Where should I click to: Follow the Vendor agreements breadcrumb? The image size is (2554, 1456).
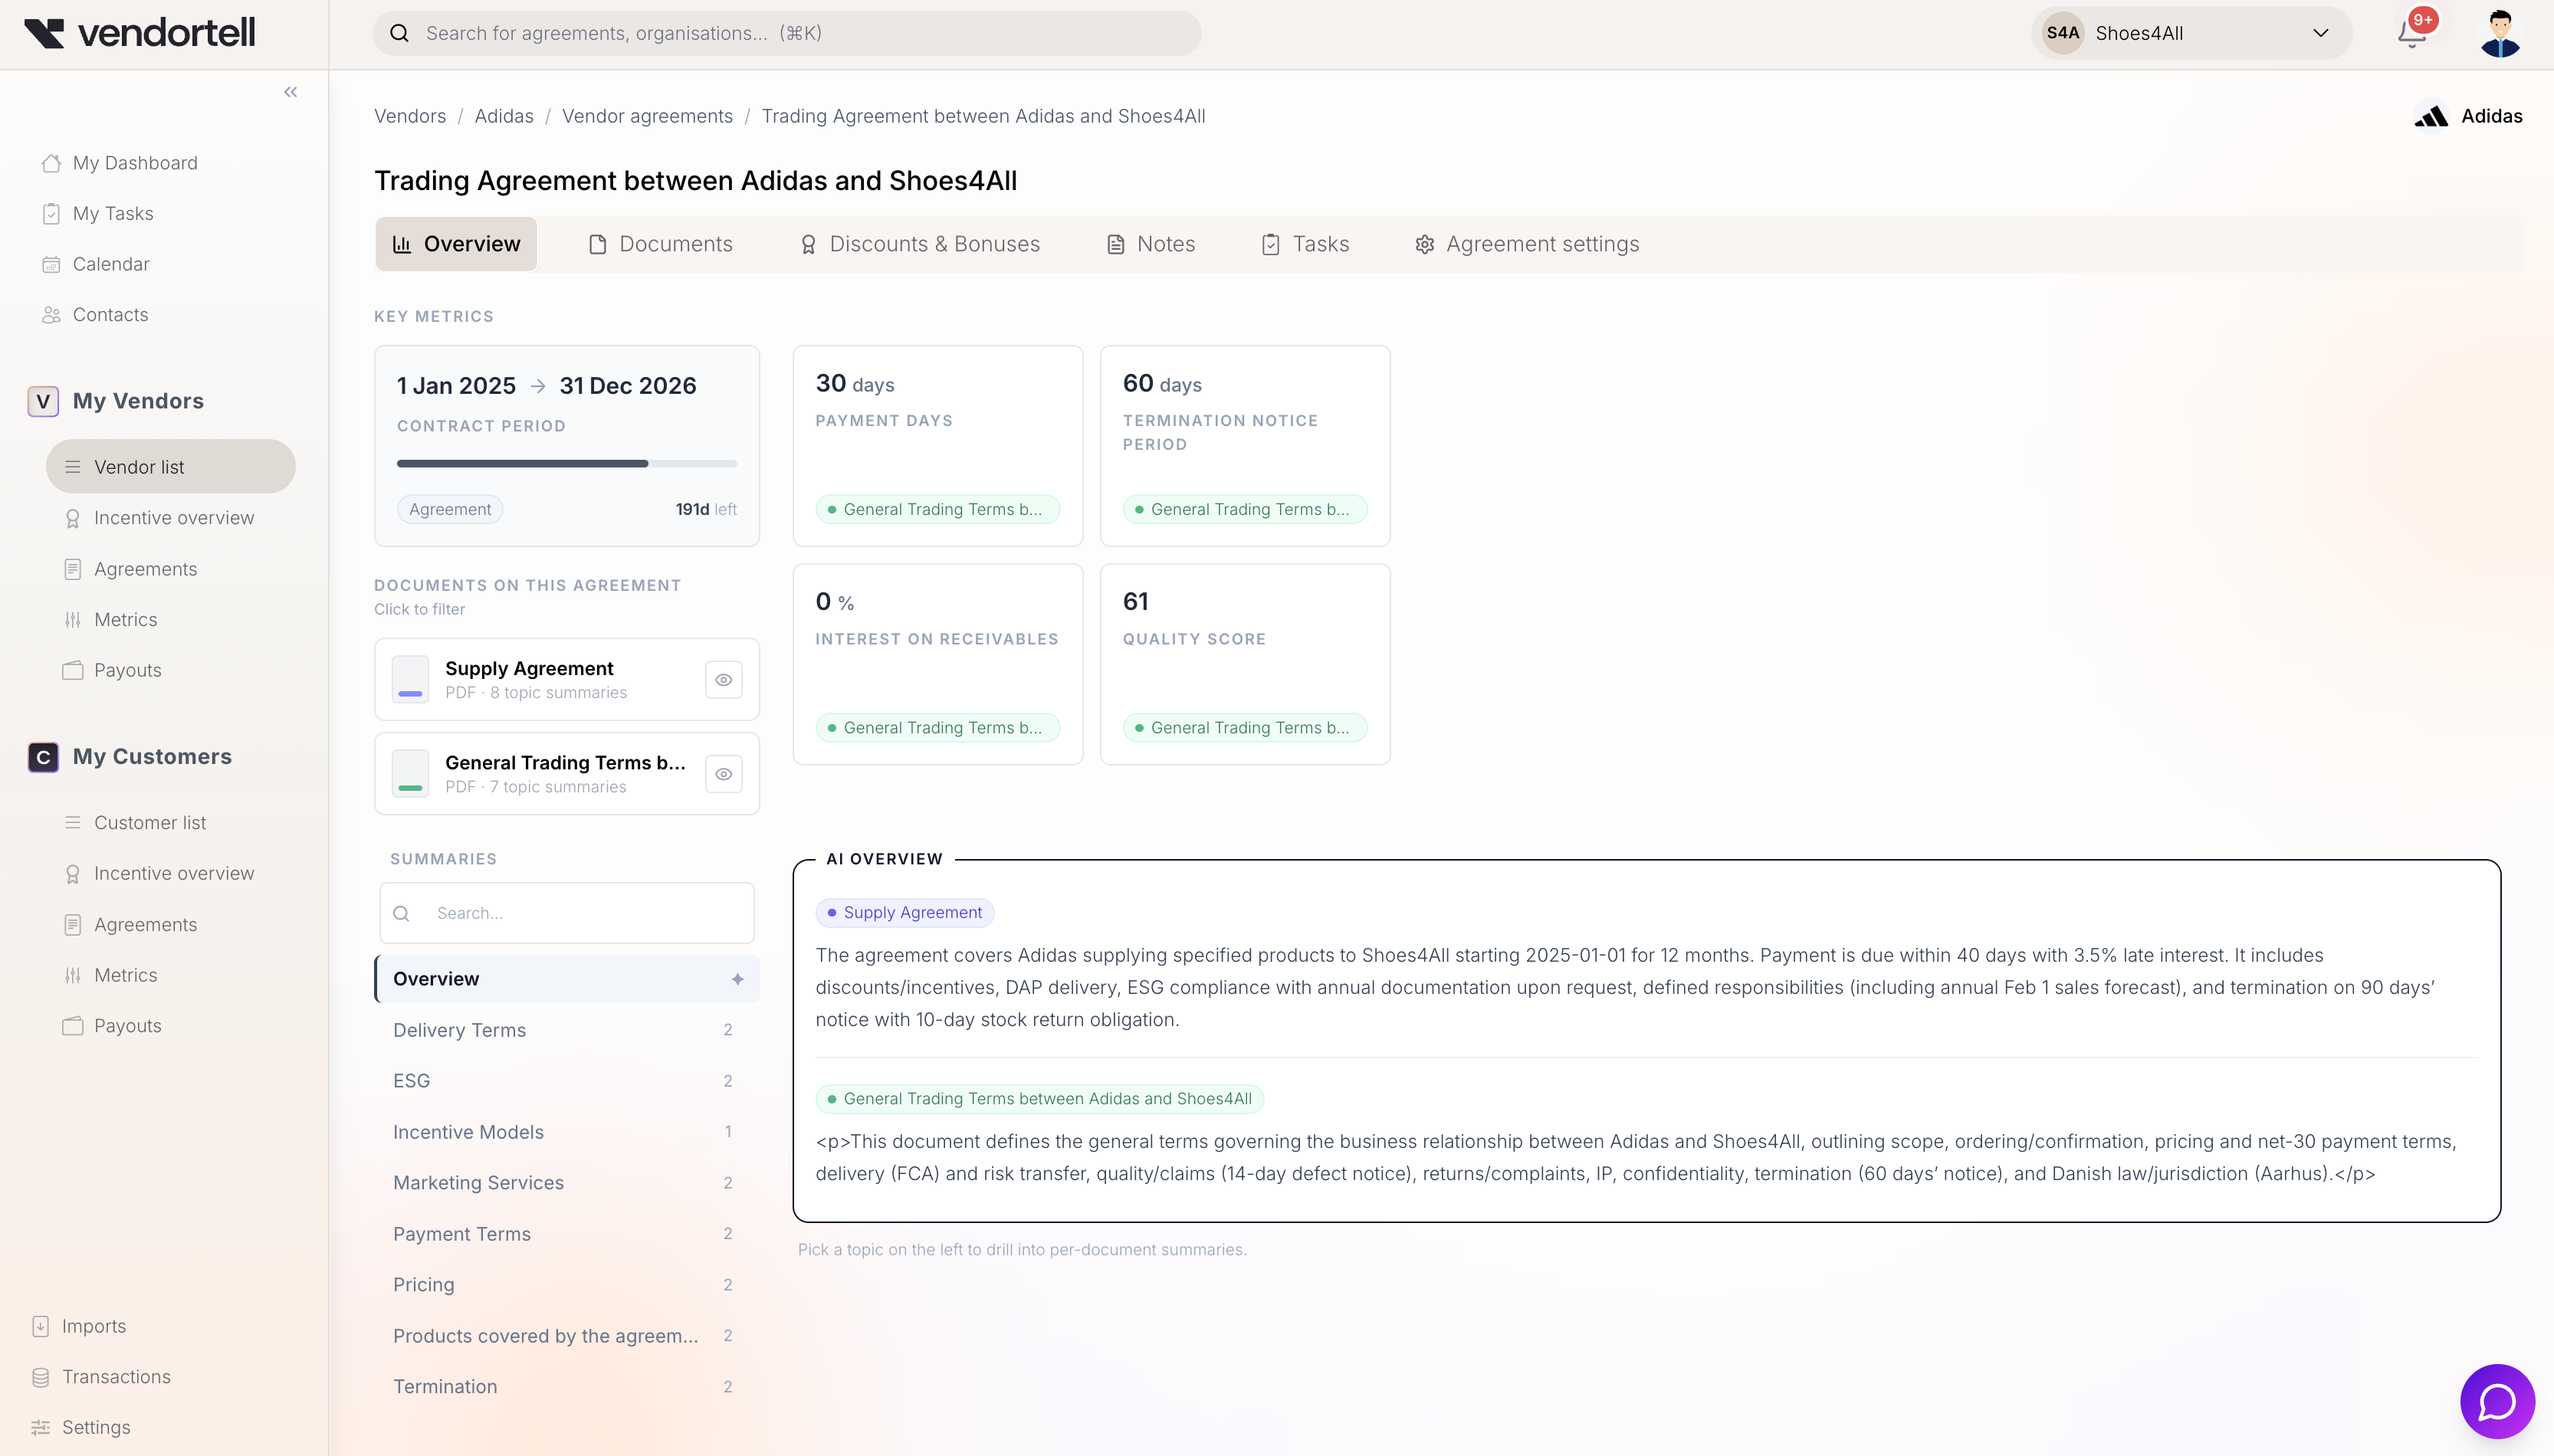coord(647,116)
